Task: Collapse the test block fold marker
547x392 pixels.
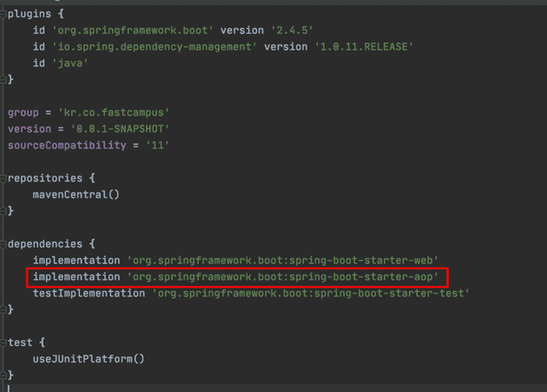Action: pyautogui.click(x=3, y=342)
